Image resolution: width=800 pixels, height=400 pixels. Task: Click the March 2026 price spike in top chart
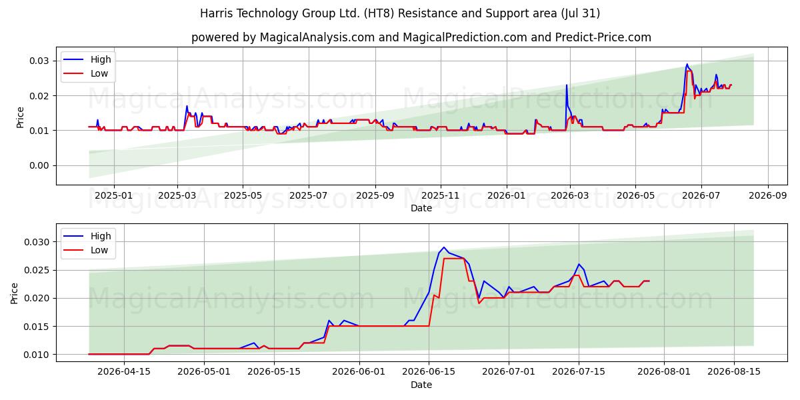pos(567,85)
